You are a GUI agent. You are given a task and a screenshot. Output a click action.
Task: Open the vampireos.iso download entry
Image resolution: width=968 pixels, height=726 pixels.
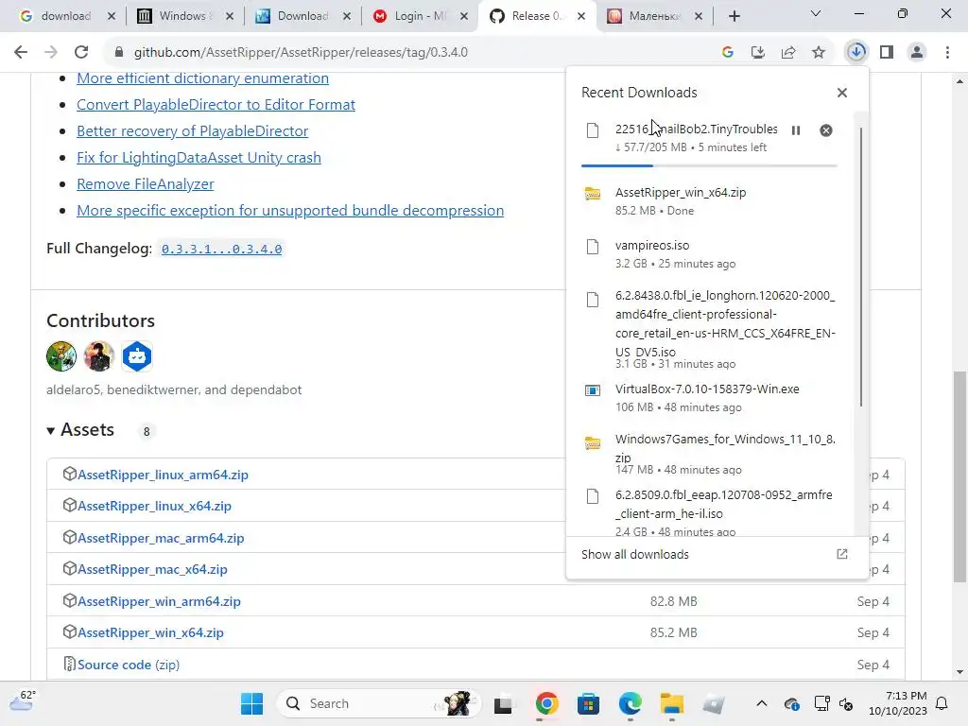[x=710, y=253]
